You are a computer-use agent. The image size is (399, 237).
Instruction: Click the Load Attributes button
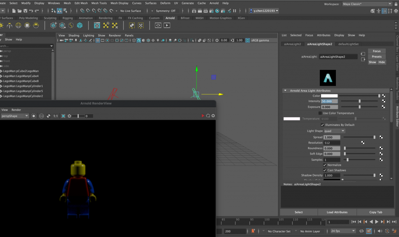pos(337,212)
